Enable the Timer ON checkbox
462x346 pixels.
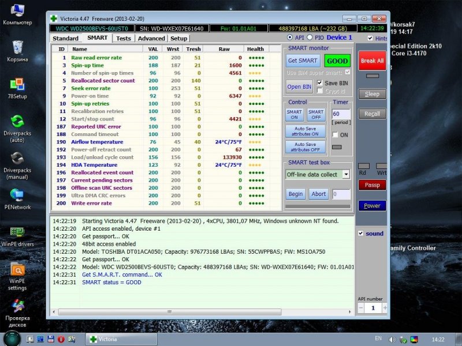pos(335,135)
